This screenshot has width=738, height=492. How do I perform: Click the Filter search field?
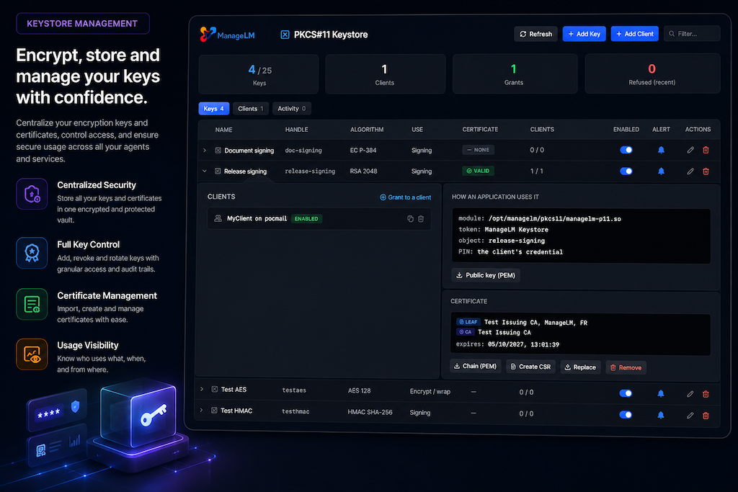(692, 34)
